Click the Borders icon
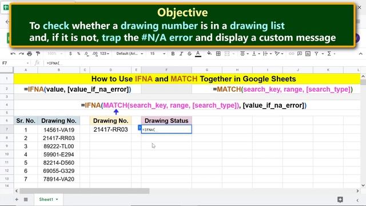This screenshot has width=366, height=206. click(218, 54)
